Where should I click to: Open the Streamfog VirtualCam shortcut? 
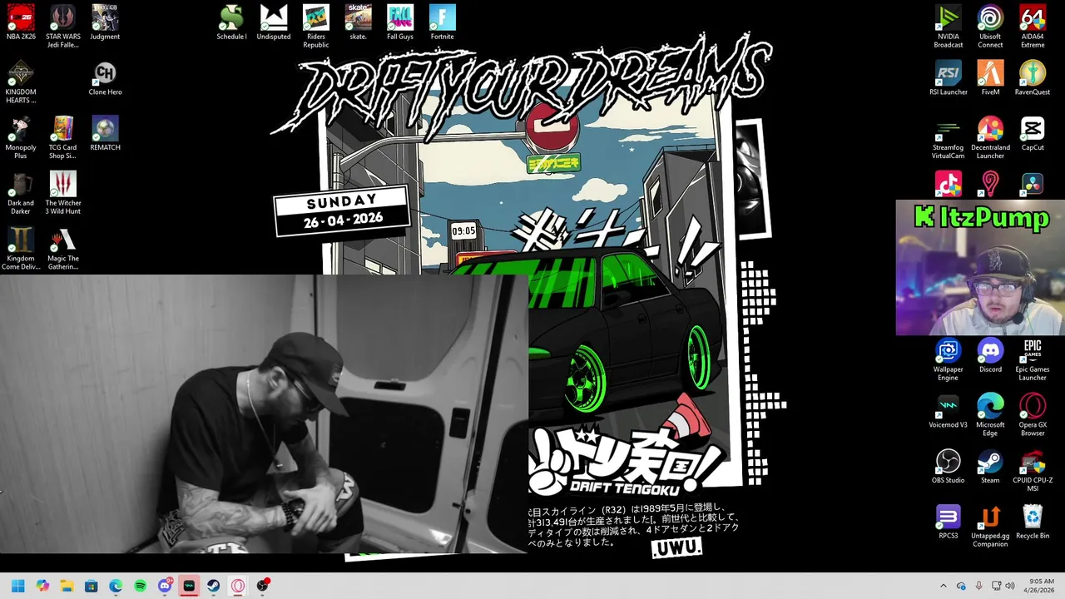click(948, 137)
